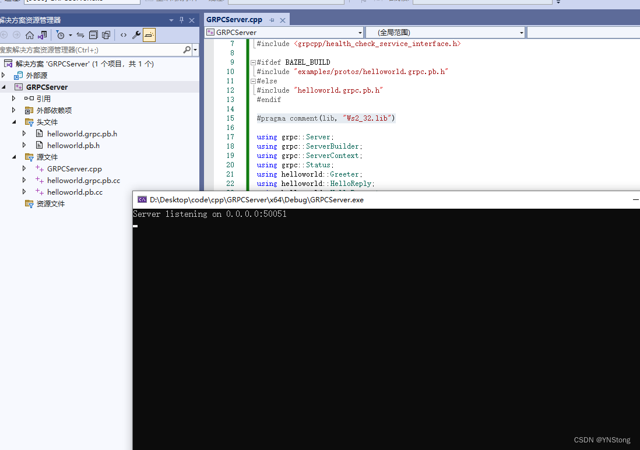Open Properties with the wrench icon
This screenshot has height=450, width=640.
coord(136,36)
